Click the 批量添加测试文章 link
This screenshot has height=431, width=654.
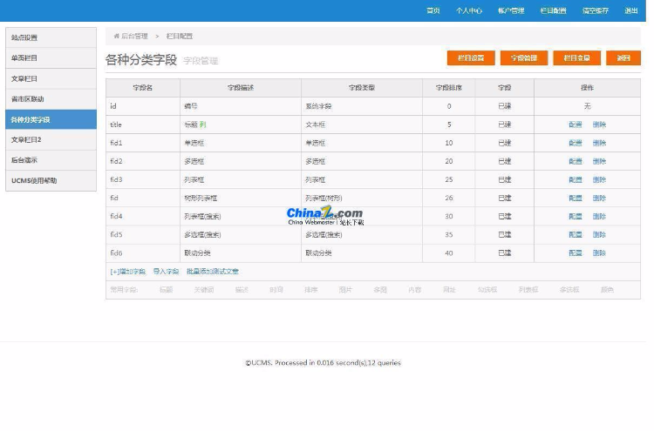[x=212, y=272]
